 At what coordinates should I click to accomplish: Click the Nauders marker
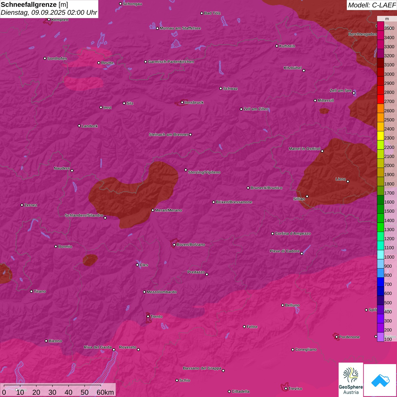coord(72,170)
